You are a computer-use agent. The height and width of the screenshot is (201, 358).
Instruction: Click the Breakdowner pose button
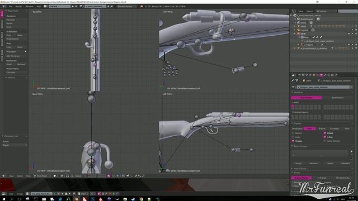pos(16,39)
